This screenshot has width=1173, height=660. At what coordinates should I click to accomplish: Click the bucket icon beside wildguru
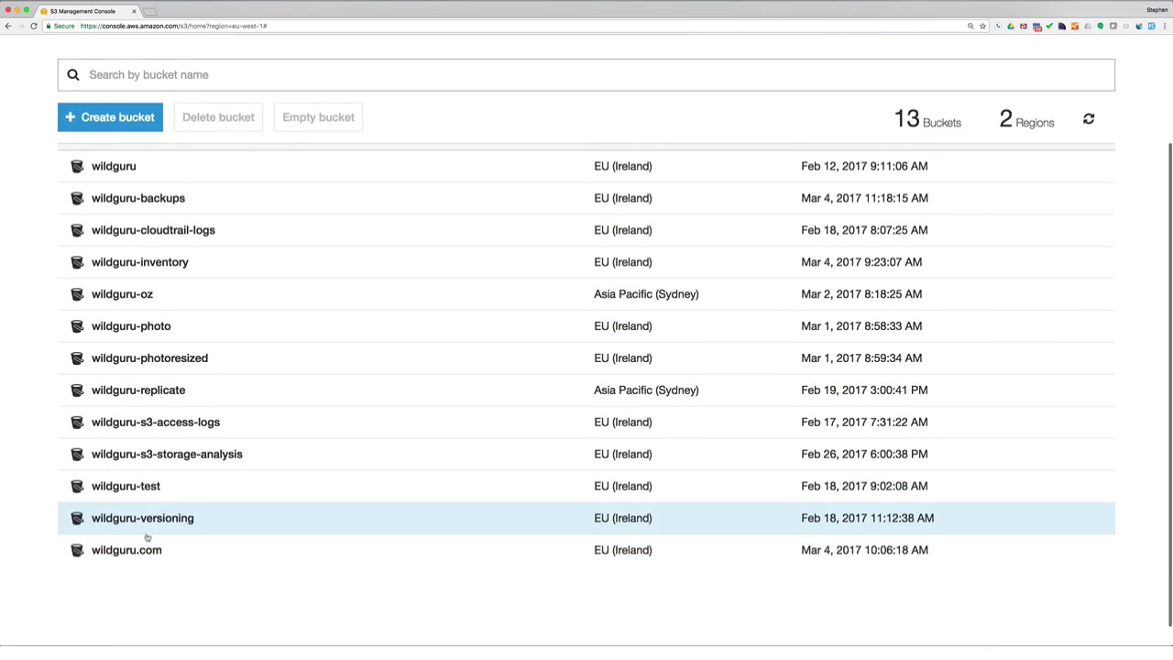[x=77, y=166]
